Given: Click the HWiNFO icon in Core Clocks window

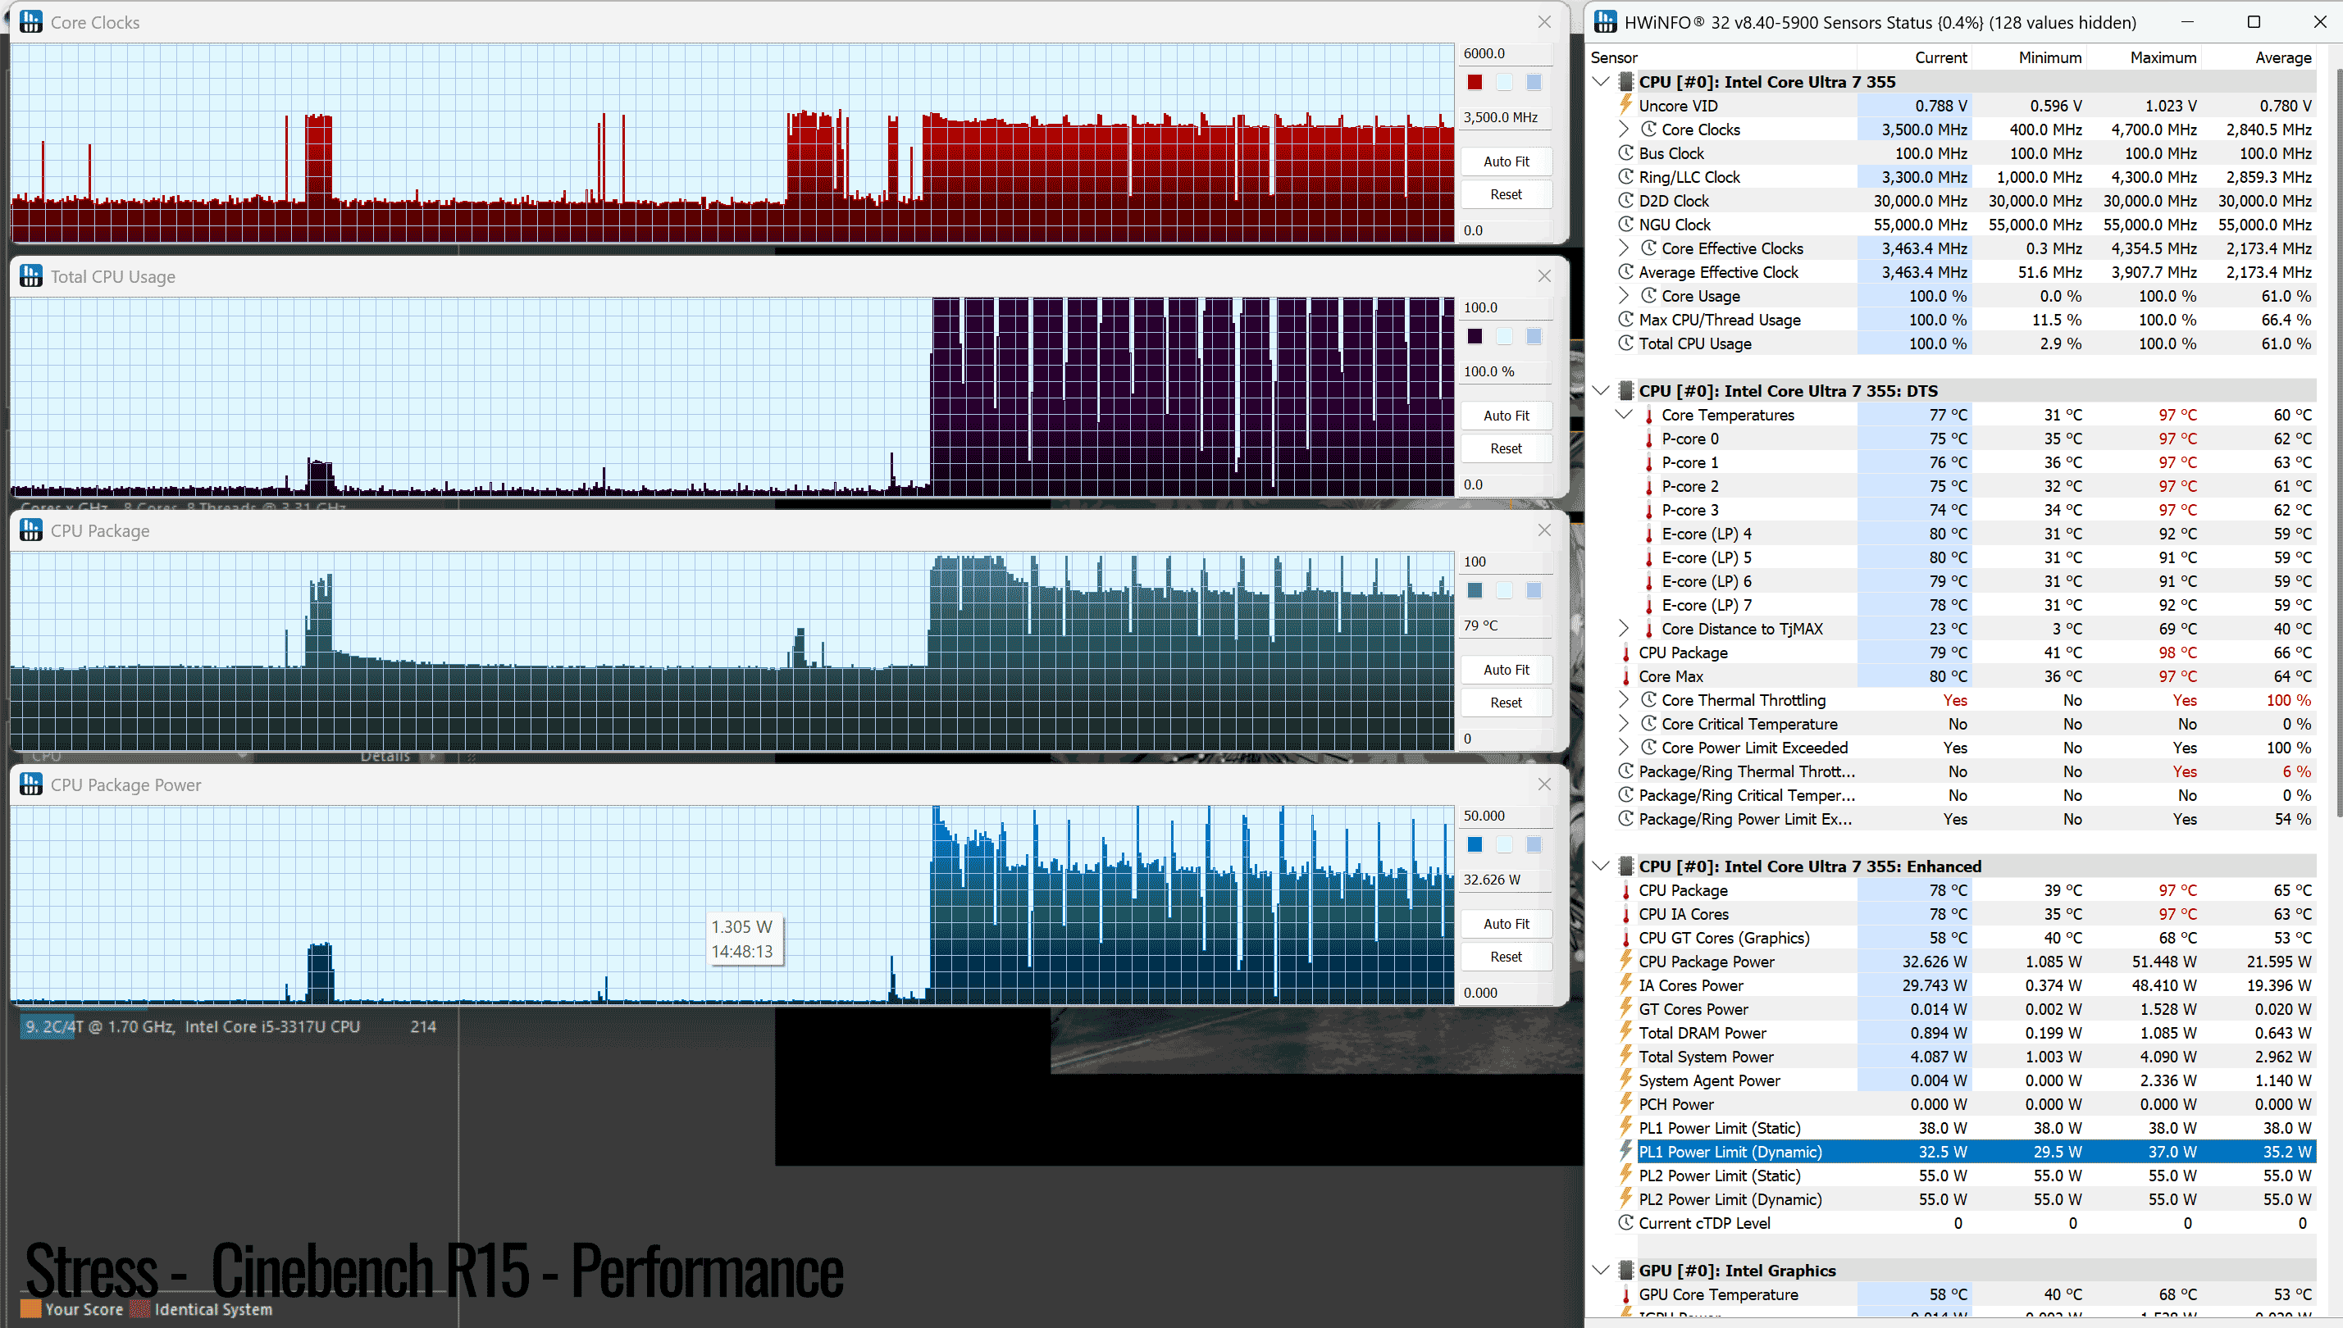Looking at the screenshot, I should [31, 22].
